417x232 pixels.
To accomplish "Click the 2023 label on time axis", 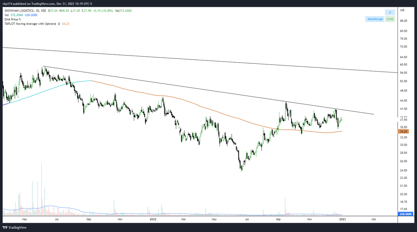I will coord(342,220).
